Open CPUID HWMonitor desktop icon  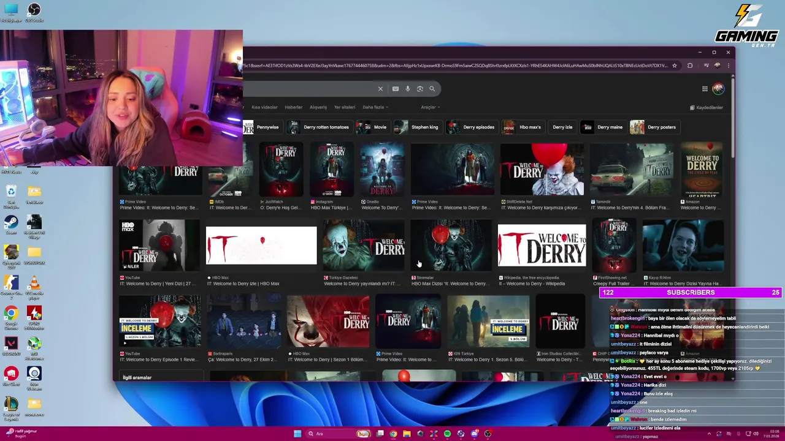tap(34, 317)
